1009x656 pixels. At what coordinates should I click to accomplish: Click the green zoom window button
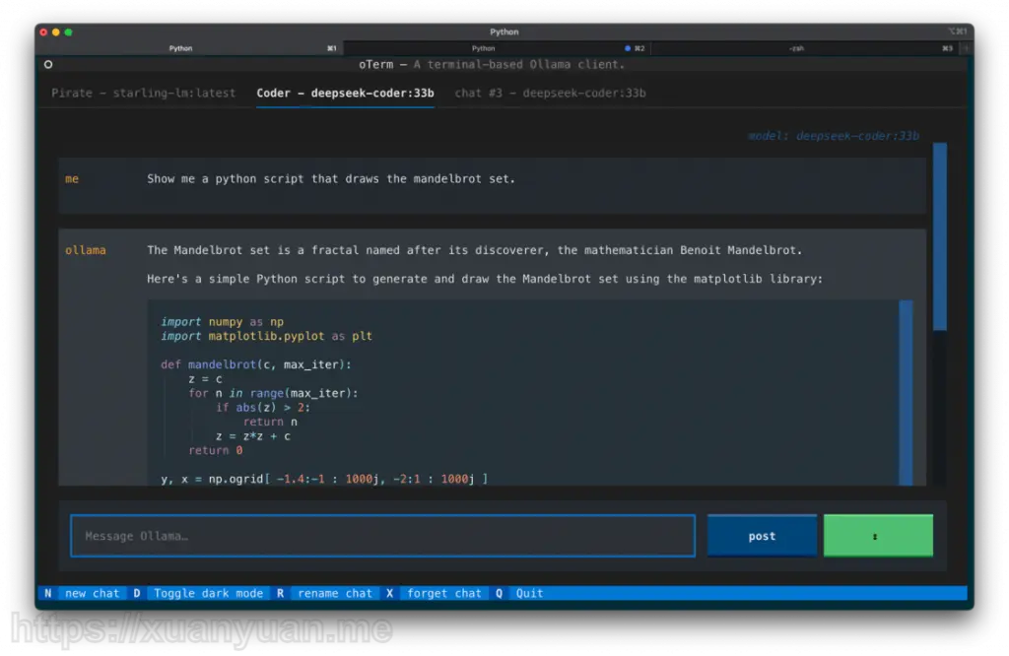(68, 32)
